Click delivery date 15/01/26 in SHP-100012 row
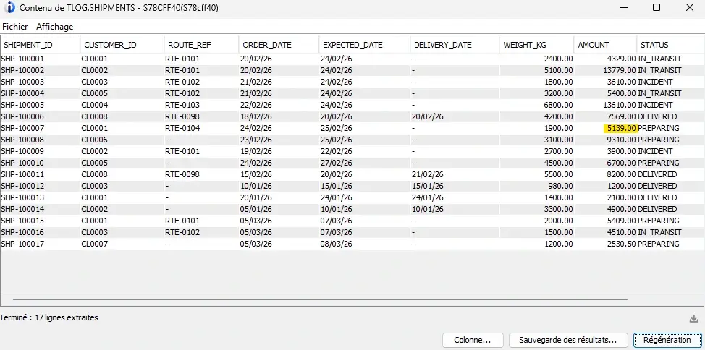This screenshot has height=350, width=705. pos(428,186)
